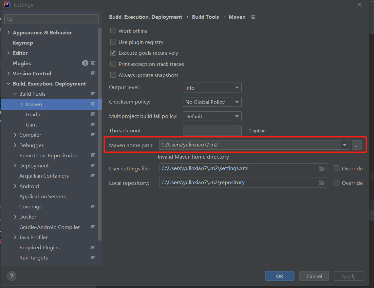
Task: Click the Local repository path field
Action: pyautogui.click(x=243, y=182)
